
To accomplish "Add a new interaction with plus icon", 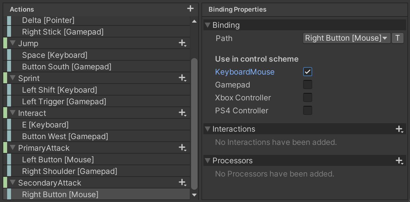I will coord(399,129).
